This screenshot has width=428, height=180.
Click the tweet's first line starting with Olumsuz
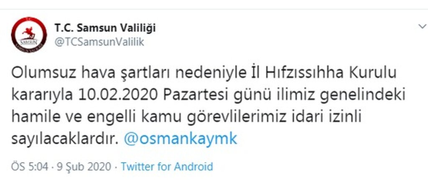coord(204,74)
